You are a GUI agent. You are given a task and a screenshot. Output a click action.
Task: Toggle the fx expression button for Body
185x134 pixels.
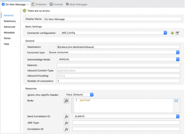point(67,101)
